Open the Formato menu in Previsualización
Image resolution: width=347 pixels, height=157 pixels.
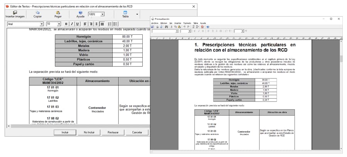(187, 23)
